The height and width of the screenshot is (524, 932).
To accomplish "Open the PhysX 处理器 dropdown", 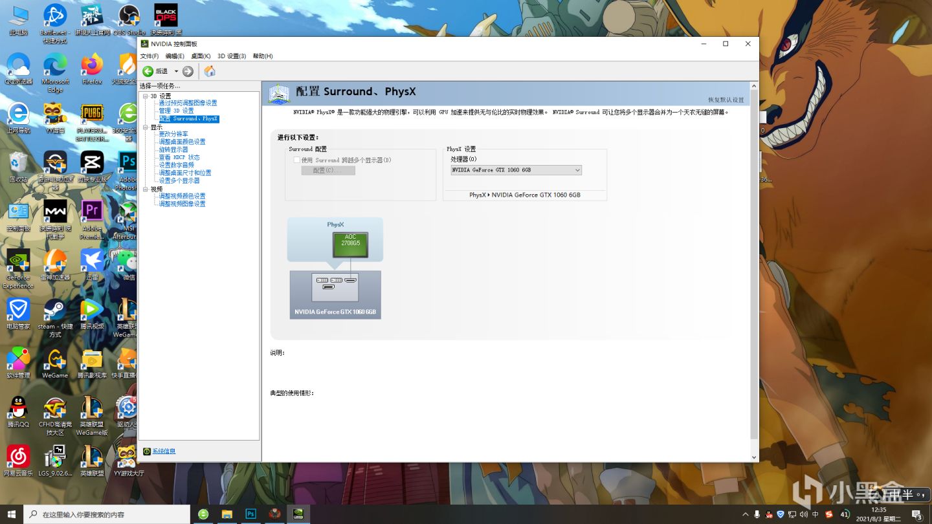I will (x=516, y=170).
